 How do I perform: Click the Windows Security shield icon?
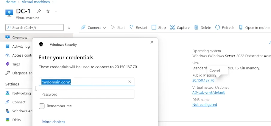click(x=41, y=44)
